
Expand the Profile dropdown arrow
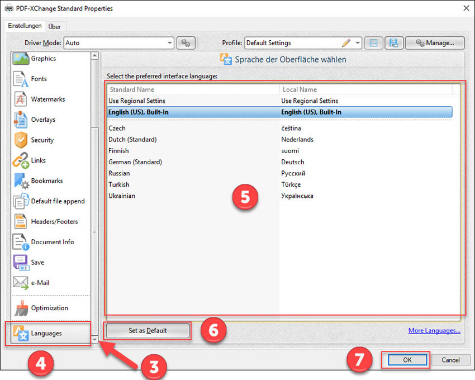click(358, 43)
